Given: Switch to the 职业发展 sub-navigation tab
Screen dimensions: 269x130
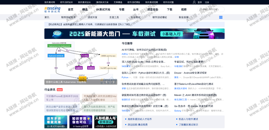Looking at the screenshot, I should click(184, 17).
